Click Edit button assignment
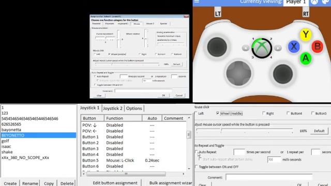Viewport: 331px width, 186px height. tap(115, 182)
